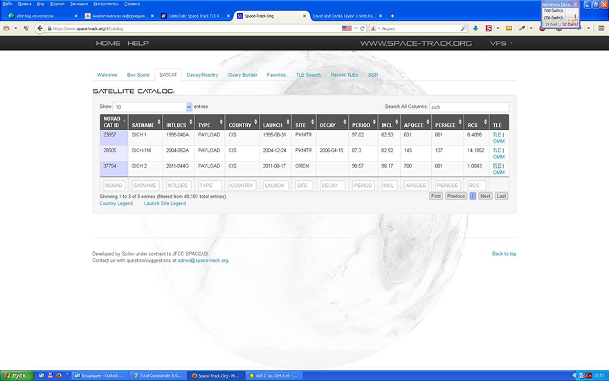Focus the COUNTRY column filter field
The width and height of the screenshot is (609, 381).
(x=242, y=186)
